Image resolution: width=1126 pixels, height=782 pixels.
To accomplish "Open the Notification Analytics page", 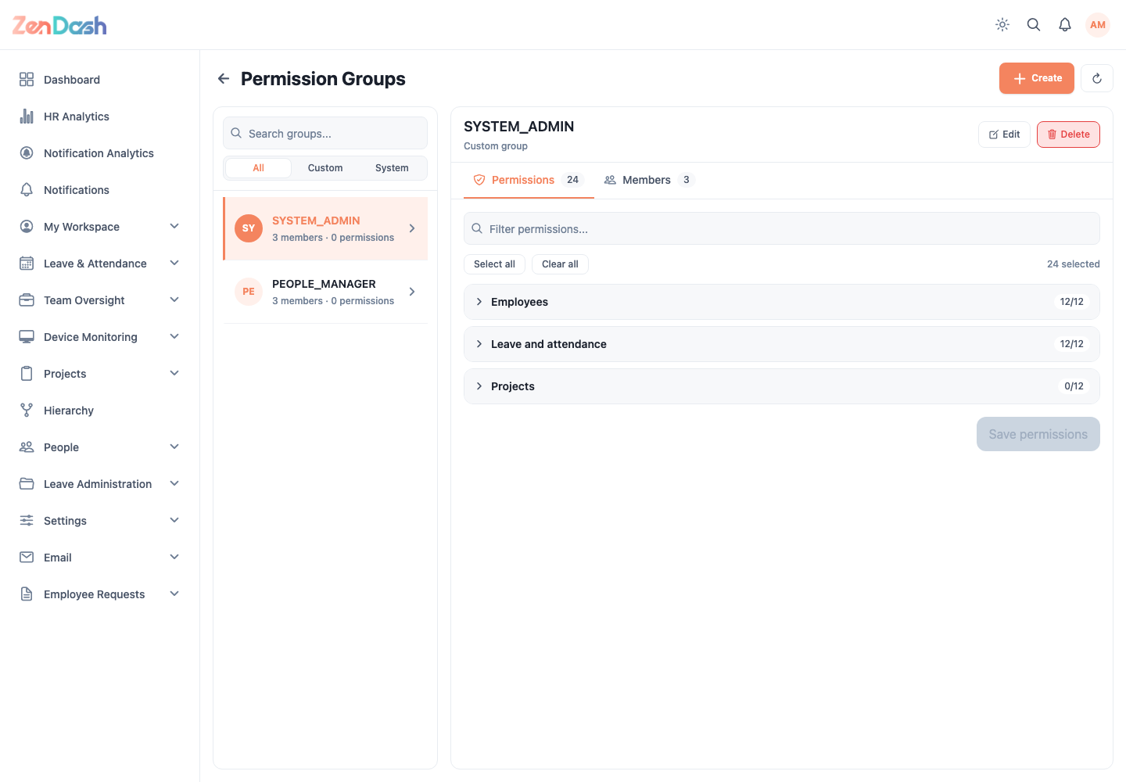I will [100, 153].
